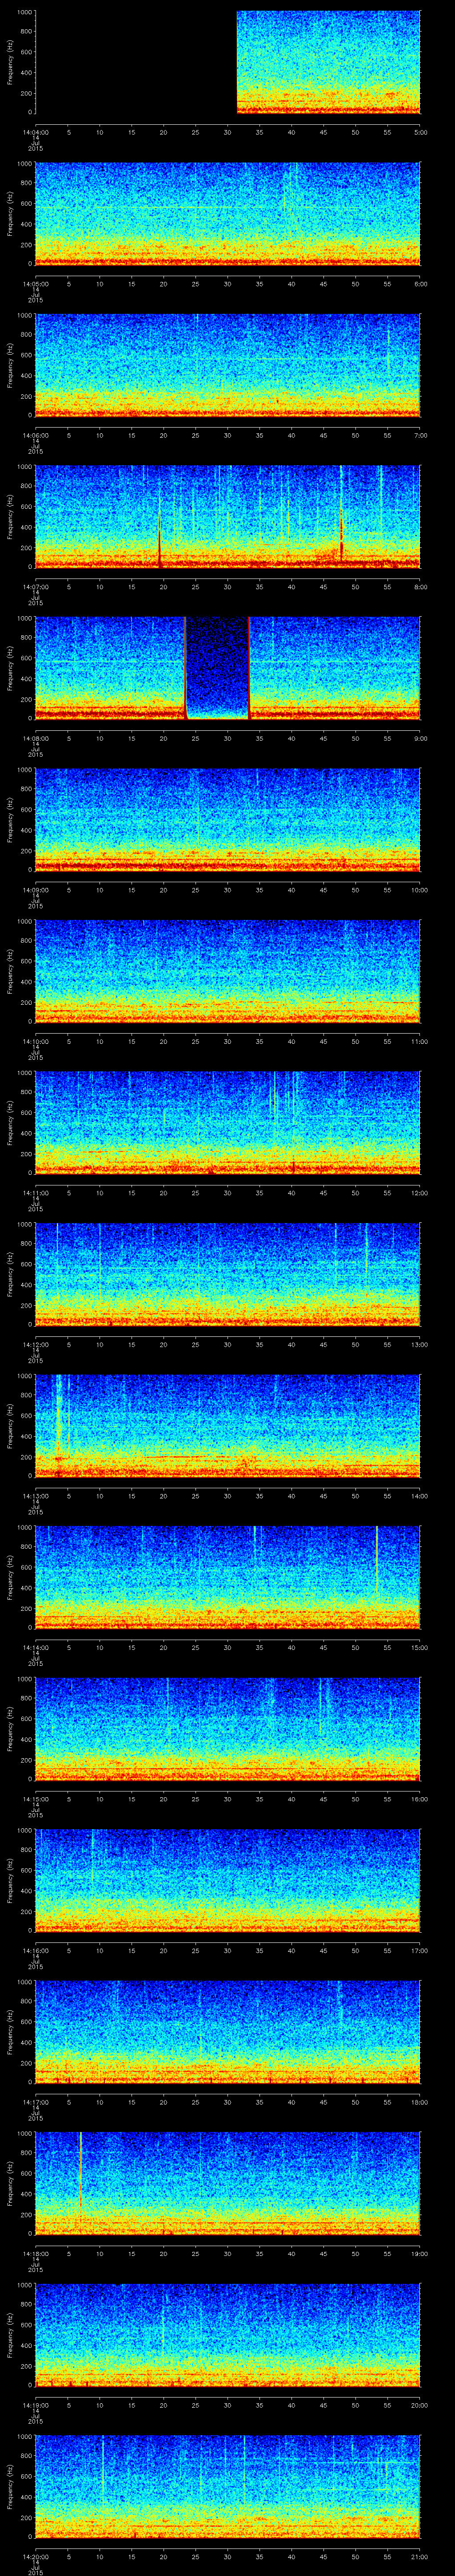This screenshot has height=2576, width=455.
Task: Click the 14:13:00 start time label
Action: tap(35, 1496)
